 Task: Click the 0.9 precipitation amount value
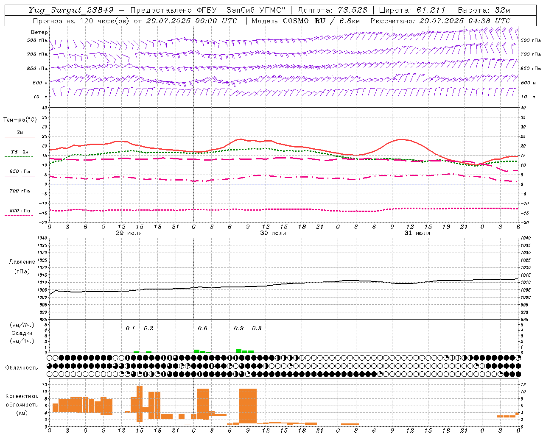click(x=239, y=328)
